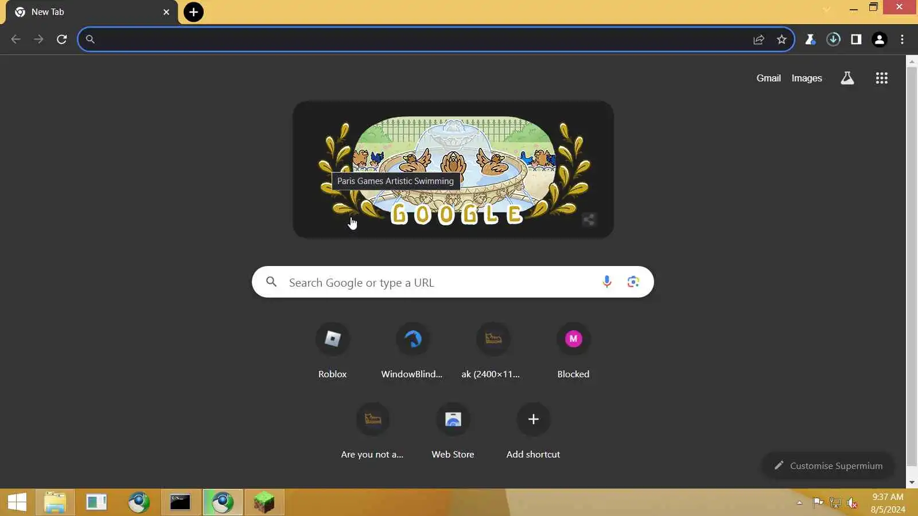
Task: Launch the Minecraft grass block taskbar icon
Action: pyautogui.click(x=264, y=503)
